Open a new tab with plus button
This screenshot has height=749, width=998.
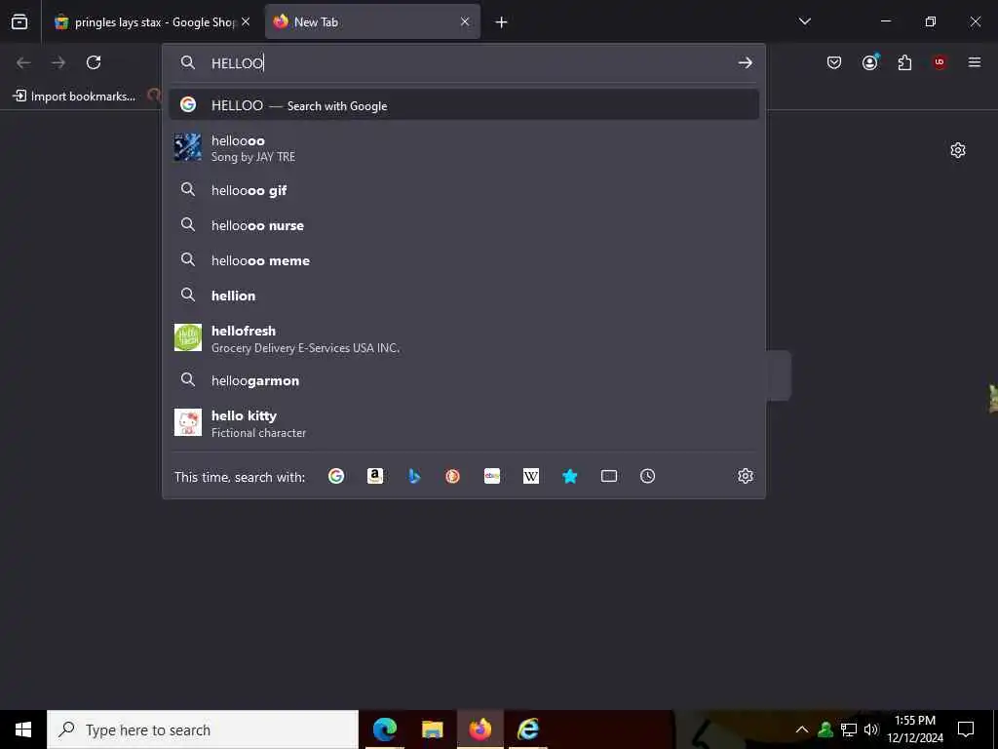click(x=502, y=22)
